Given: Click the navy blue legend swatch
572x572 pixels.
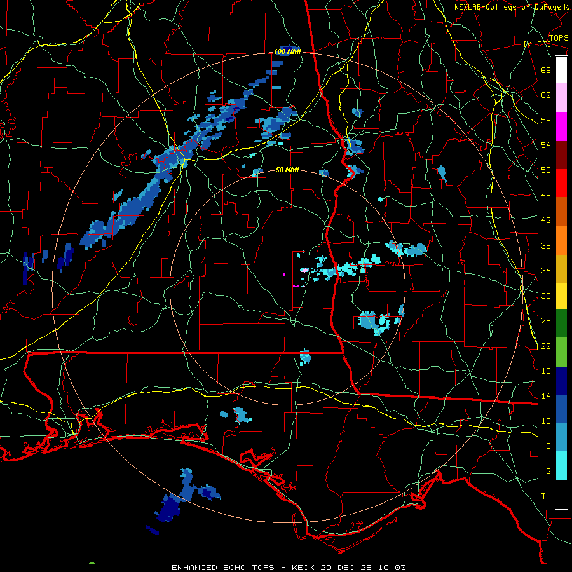Looking at the screenshot, I should (x=561, y=381).
